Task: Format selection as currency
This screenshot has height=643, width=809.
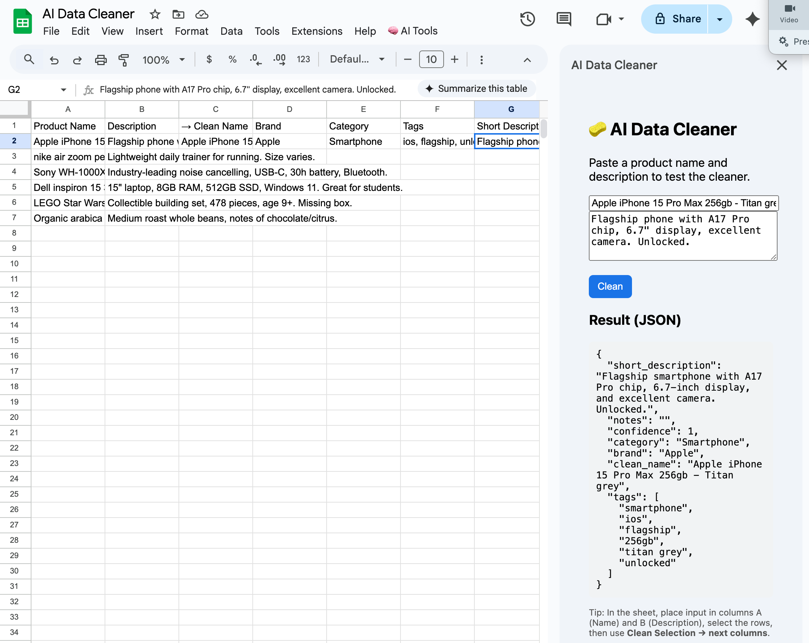Action: coord(209,59)
